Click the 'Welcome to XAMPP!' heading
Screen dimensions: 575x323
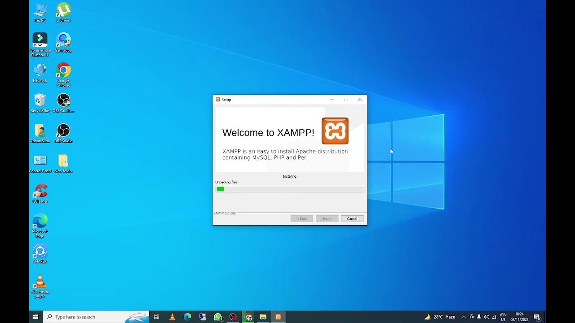[268, 133]
